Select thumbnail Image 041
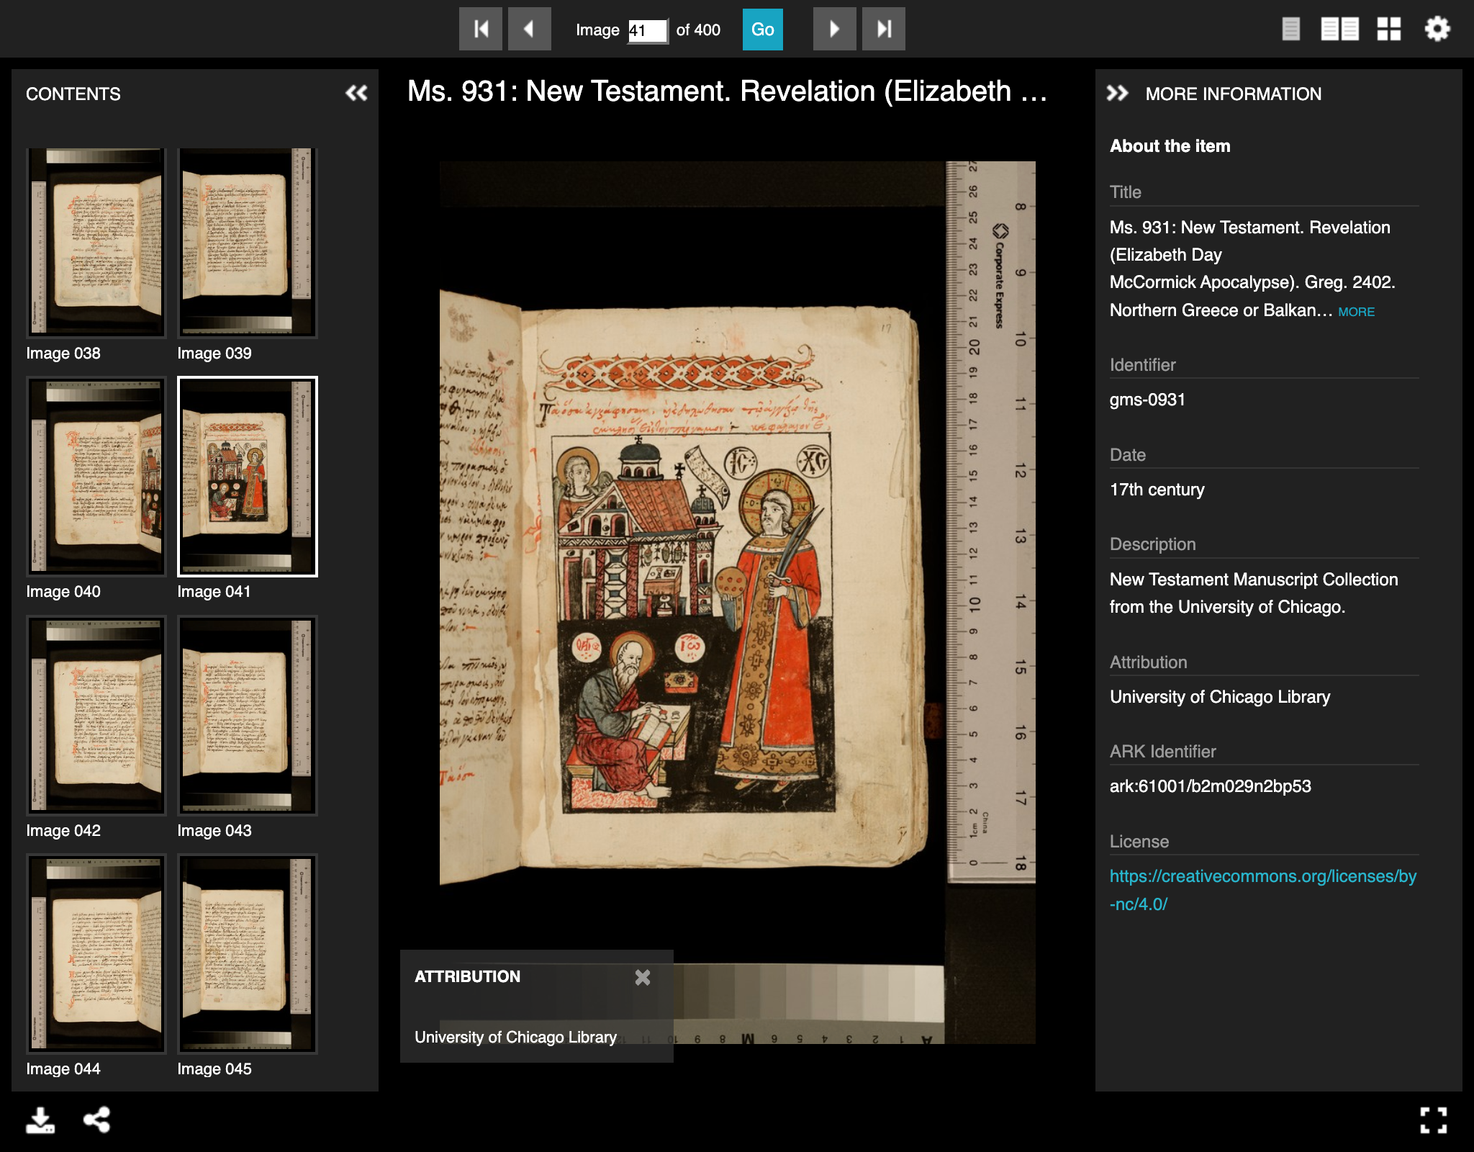This screenshot has height=1152, width=1474. tap(248, 477)
